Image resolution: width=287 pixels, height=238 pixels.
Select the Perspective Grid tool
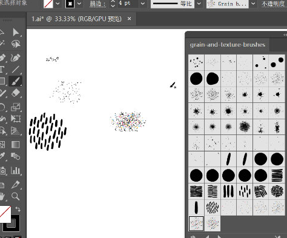(16, 131)
